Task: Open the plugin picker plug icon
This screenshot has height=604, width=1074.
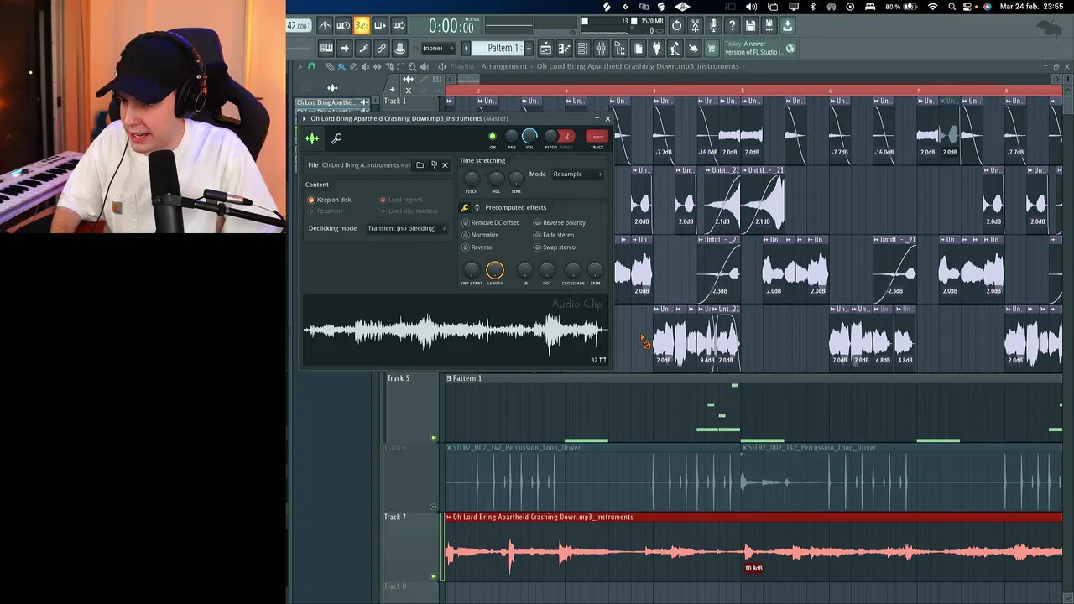Action: pyautogui.click(x=656, y=48)
